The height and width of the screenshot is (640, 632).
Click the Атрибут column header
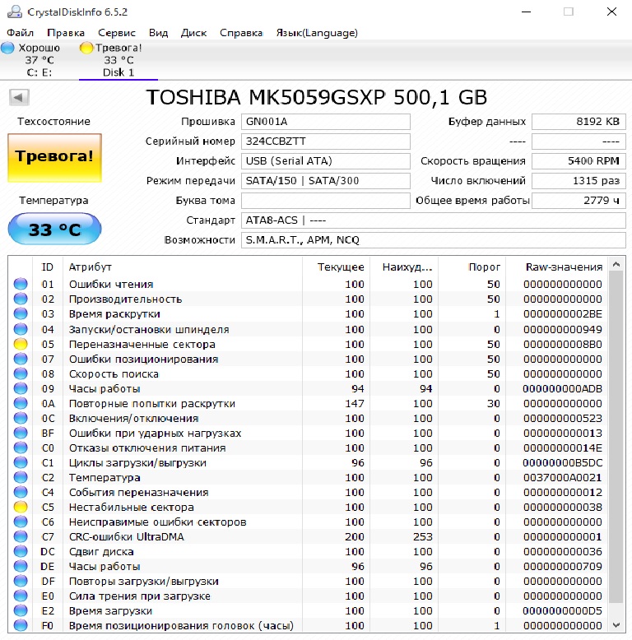point(183,267)
